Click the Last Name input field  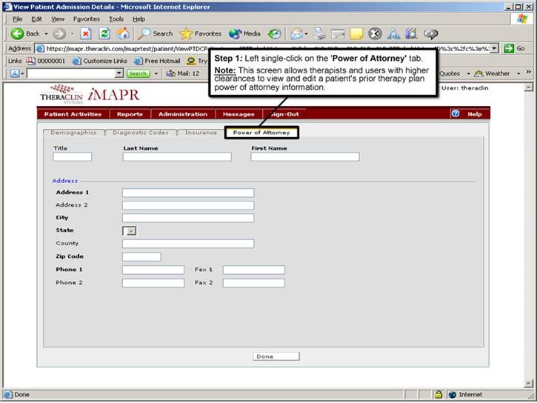tap(177, 156)
